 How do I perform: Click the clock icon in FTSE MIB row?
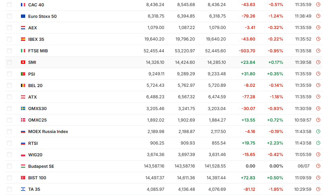(318, 50)
